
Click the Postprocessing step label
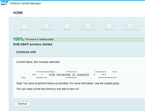[130, 30]
